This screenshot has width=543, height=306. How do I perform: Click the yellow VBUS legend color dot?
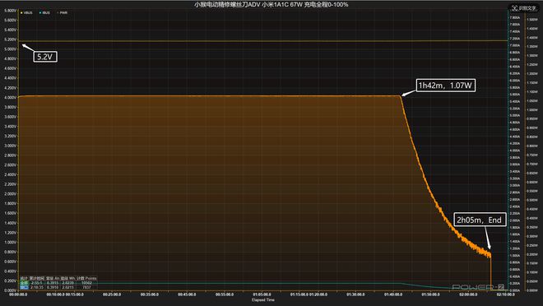(x=21, y=13)
